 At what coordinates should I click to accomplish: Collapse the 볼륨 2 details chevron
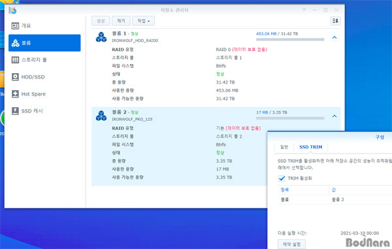(335, 116)
